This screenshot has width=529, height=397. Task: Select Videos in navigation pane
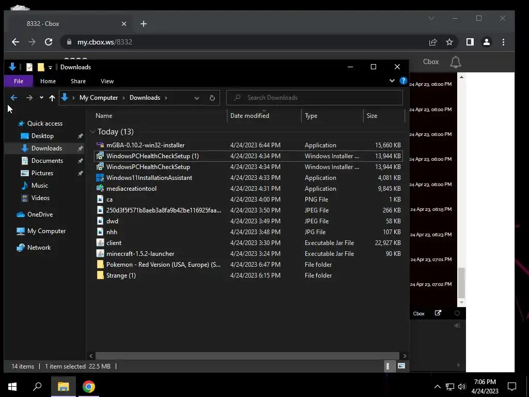click(40, 198)
